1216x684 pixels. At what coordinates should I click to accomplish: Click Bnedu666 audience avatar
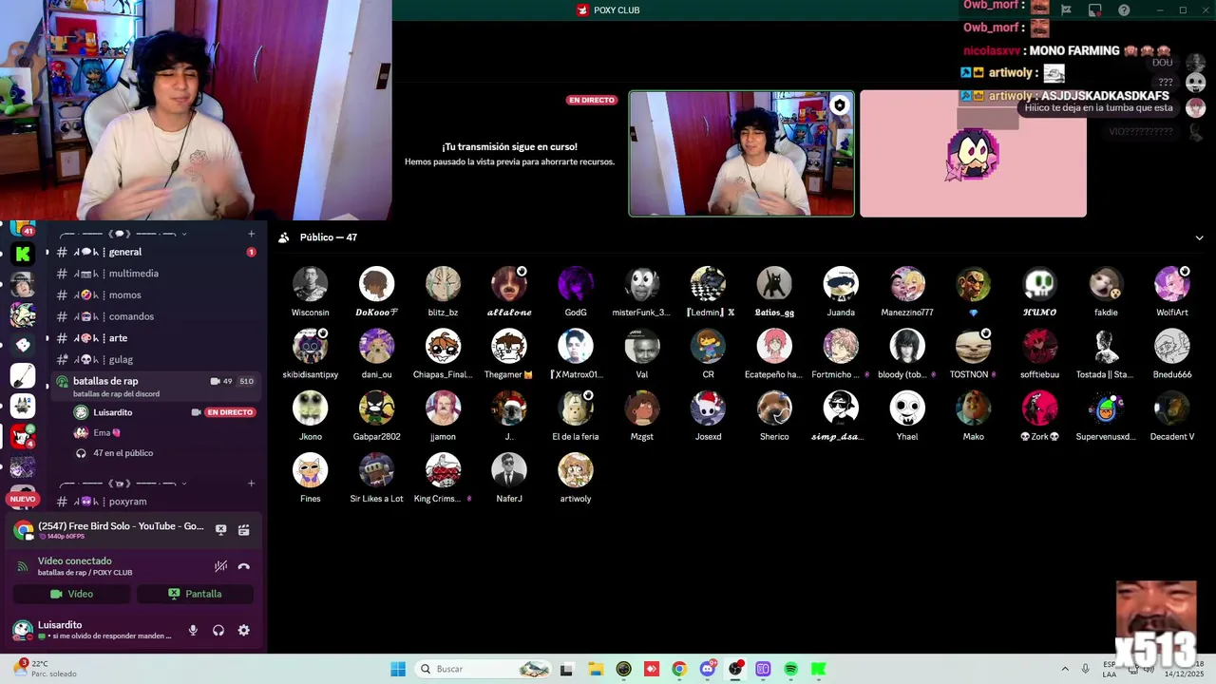coord(1172,347)
